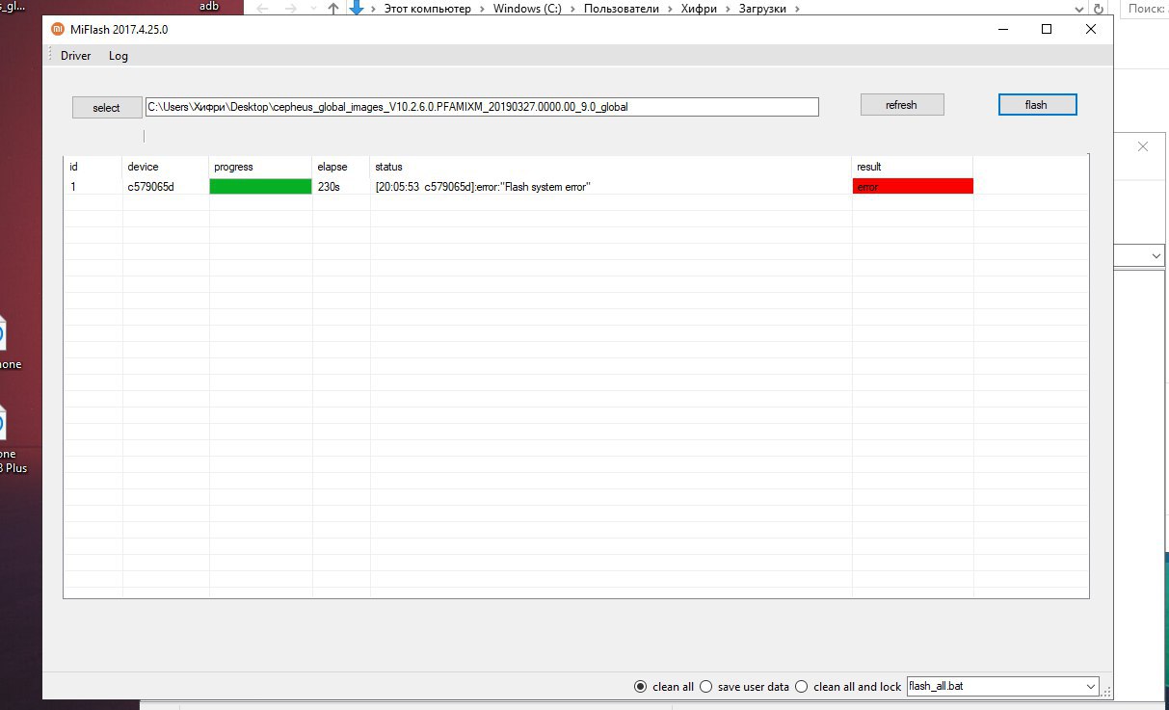Focus the ROM folder path field
Viewport: 1169px width, 710px height.
tap(482, 107)
